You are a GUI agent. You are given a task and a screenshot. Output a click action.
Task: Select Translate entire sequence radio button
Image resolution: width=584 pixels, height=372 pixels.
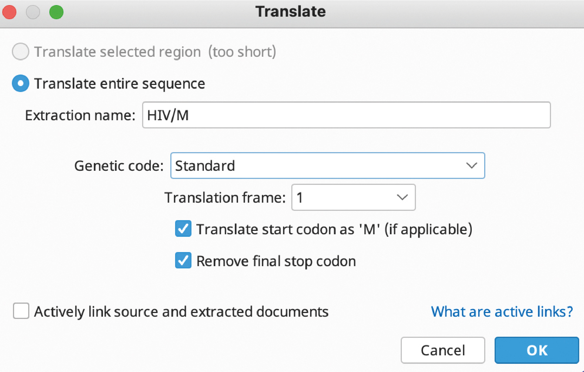click(21, 83)
